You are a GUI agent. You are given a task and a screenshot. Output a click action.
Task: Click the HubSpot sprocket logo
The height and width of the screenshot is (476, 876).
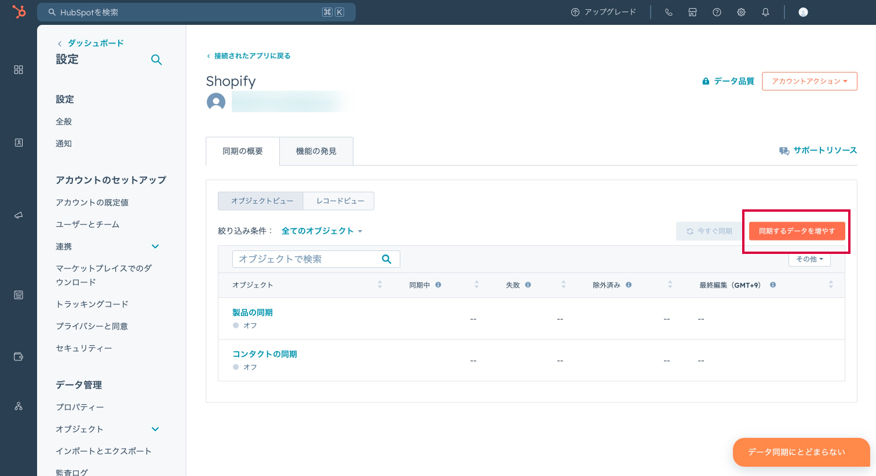click(x=19, y=12)
